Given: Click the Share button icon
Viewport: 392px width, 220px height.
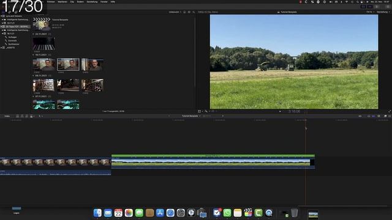Looking at the screenshot, I should pos(388,7).
